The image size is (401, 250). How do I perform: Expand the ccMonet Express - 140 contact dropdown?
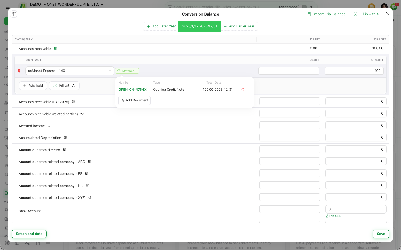pyautogui.click(x=70, y=71)
